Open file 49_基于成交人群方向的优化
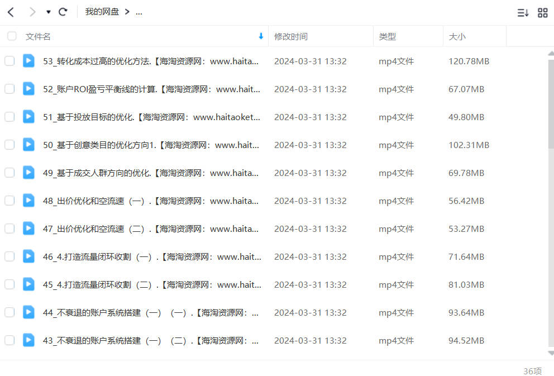554x376 pixels. [x=151, y=173]
